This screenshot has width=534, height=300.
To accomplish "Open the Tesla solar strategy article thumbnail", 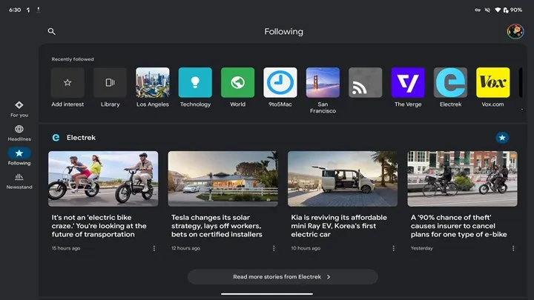I will click(222, 179).
